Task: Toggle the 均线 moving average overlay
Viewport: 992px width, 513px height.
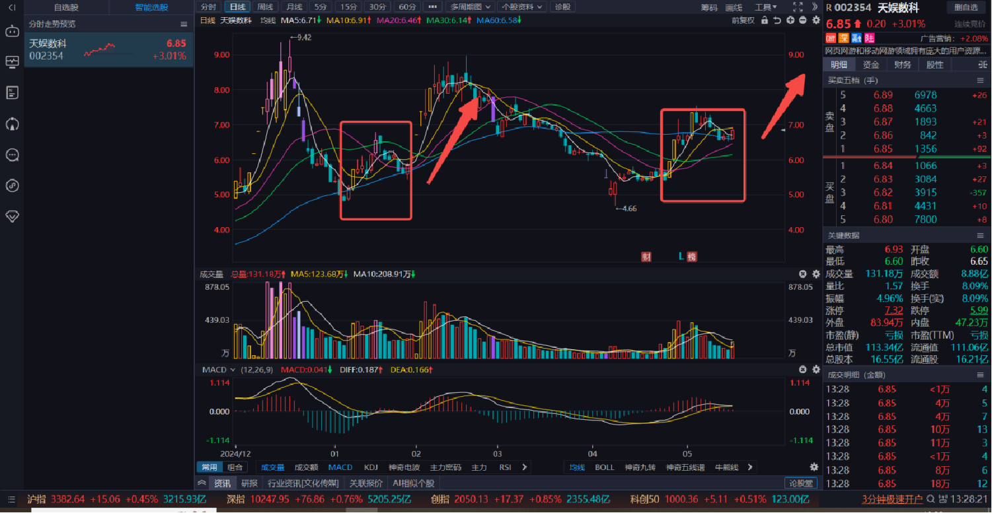Action: click(578, 467)
